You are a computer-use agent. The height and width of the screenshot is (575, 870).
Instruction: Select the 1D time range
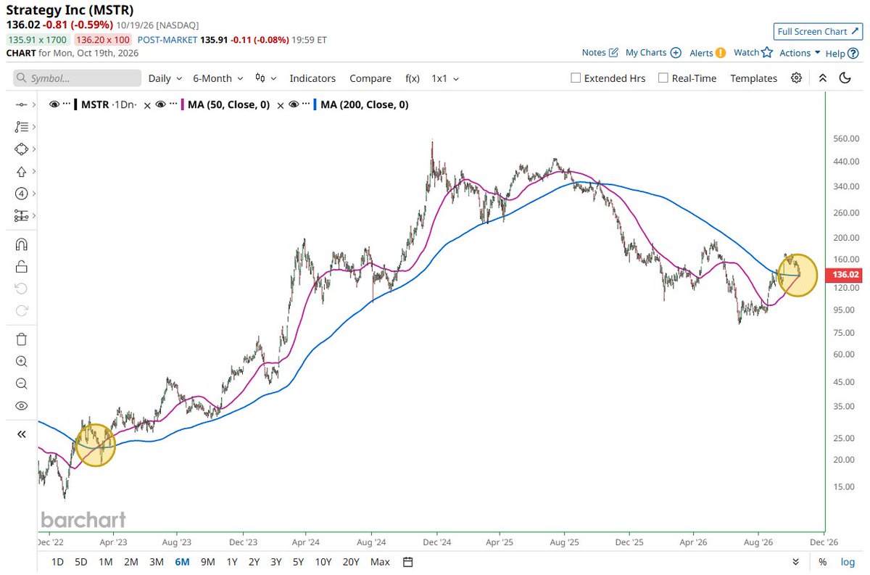[x=57, y=562]
